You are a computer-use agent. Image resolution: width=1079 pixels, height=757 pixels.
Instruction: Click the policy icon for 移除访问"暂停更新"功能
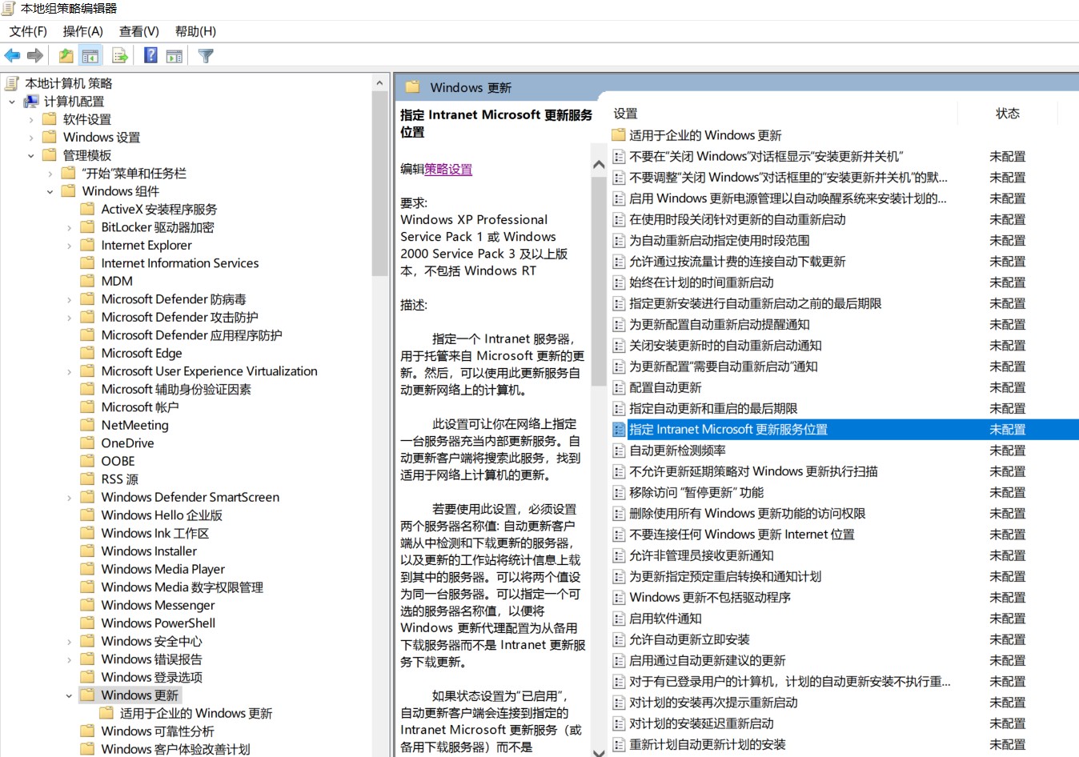pos(619,492)
